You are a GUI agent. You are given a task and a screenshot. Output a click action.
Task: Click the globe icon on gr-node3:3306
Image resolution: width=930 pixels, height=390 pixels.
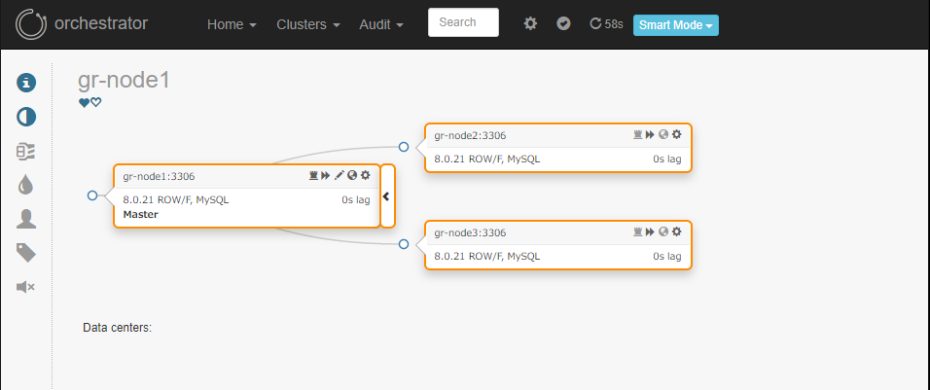(663, 231)
